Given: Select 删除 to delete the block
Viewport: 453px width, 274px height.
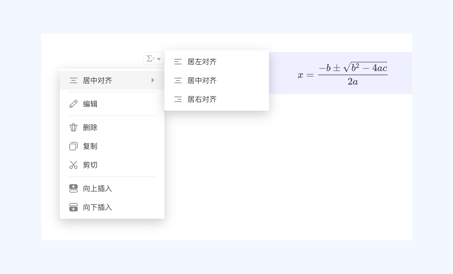Looking at the screenshot, I should tap(112, 127).
